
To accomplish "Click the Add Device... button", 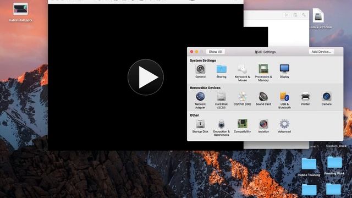I will [321, 52].
